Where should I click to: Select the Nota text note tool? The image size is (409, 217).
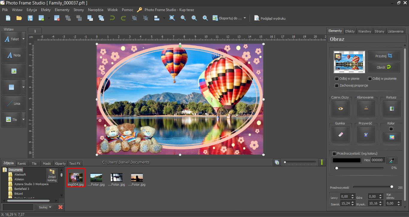14,55
